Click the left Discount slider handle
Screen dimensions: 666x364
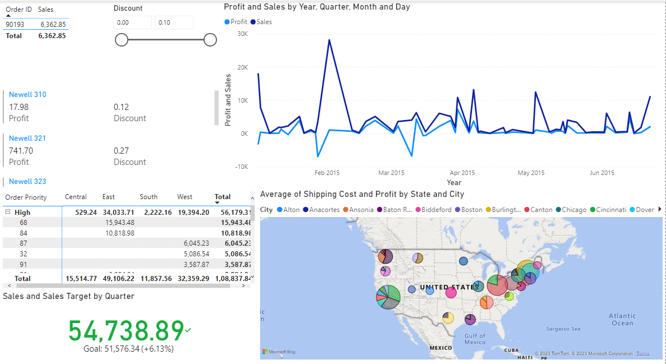[x=122, y=40]
